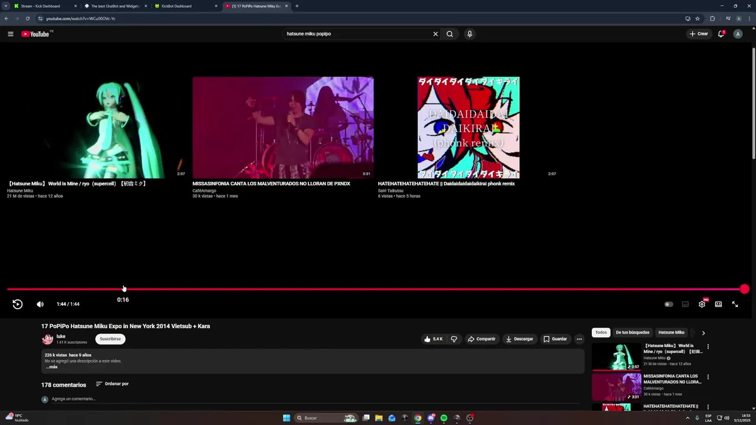Open a new browser tab with plus
Screen dimensions: 756x425
[296, 6]
